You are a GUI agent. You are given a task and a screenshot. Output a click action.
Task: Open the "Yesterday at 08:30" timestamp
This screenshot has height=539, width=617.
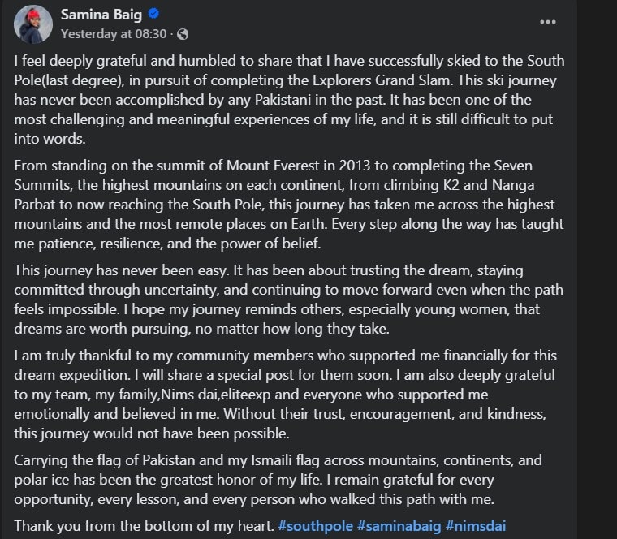click(114, 34)
